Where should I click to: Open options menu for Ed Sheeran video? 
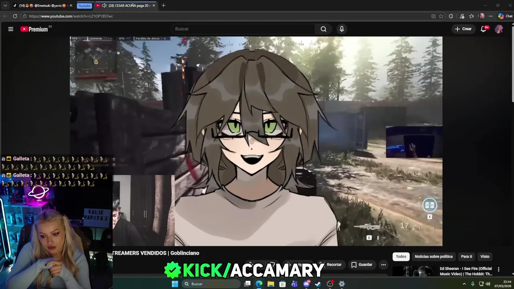pos(498,269)
